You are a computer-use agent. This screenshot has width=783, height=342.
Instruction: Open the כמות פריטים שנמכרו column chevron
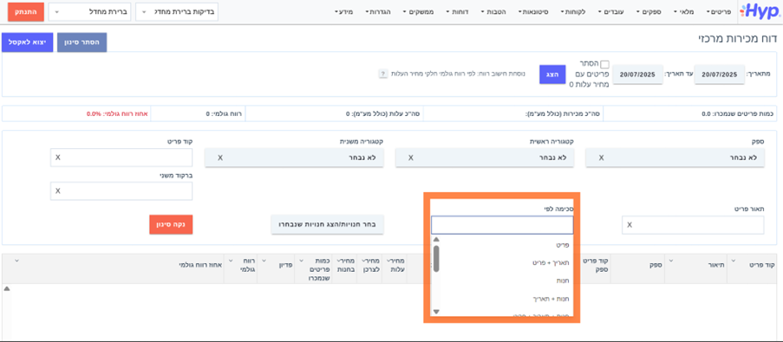pos(302,261)
